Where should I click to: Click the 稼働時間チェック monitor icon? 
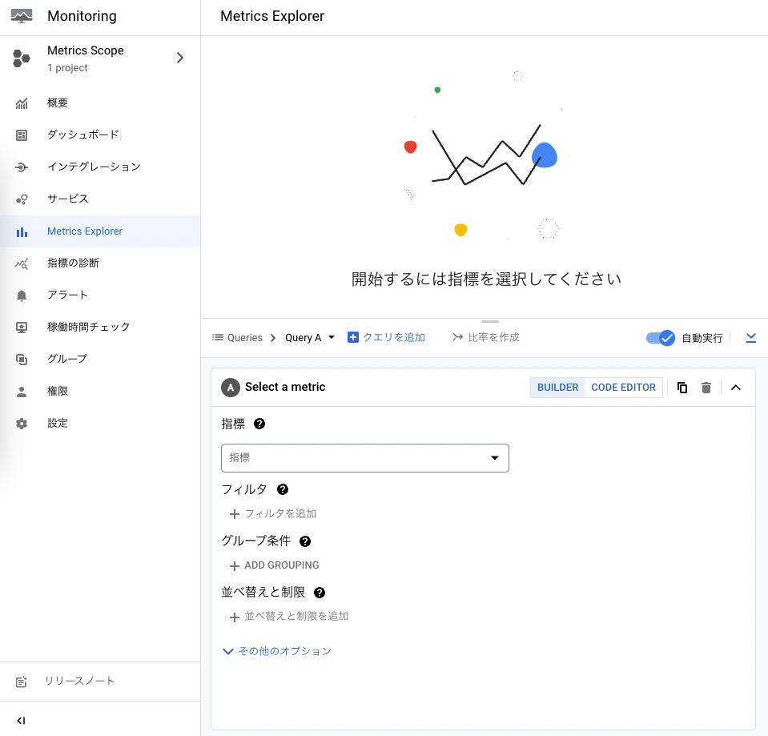pos(22,327)
